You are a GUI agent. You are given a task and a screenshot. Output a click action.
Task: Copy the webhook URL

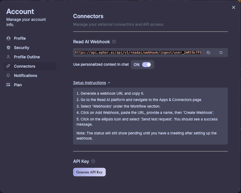click(x=208, y=52)
